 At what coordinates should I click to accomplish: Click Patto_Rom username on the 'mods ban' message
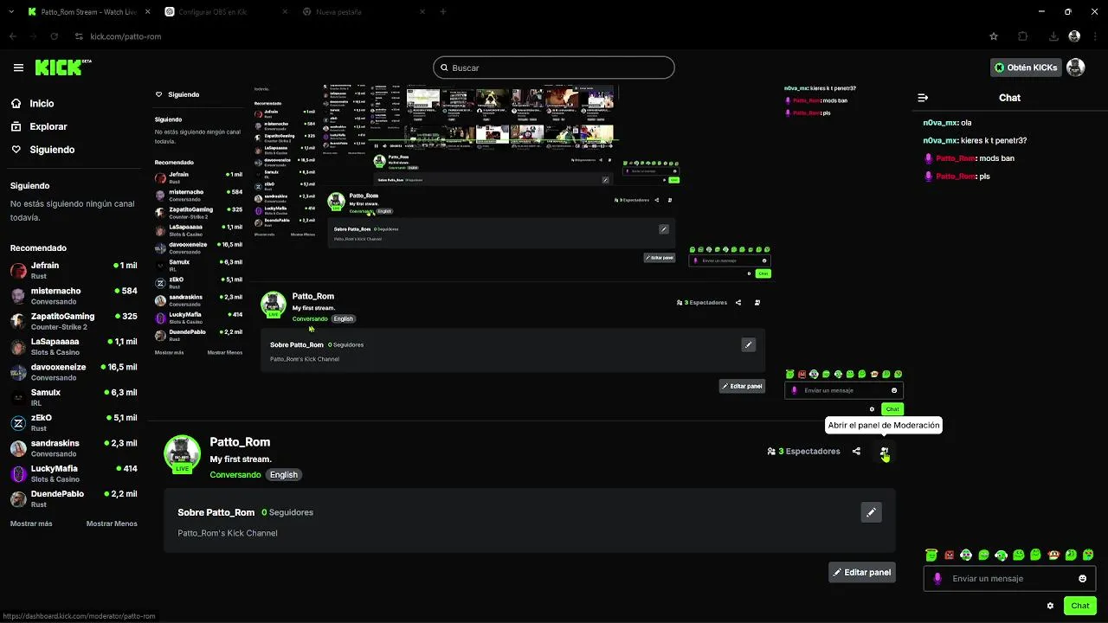pos(956,158)
